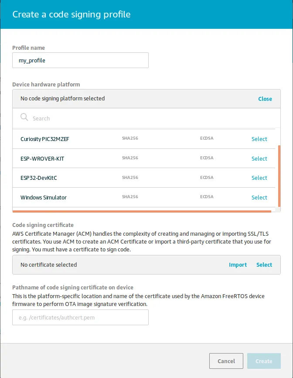Choose Select for ESP-WROVER-KIT
This screenshot has width=293, height=378.
(259, 159)
